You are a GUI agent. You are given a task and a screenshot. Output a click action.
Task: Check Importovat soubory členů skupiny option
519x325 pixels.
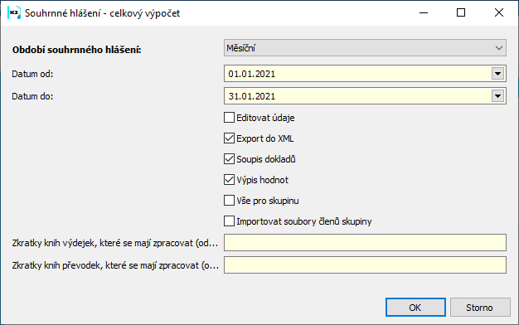[229, 221]
